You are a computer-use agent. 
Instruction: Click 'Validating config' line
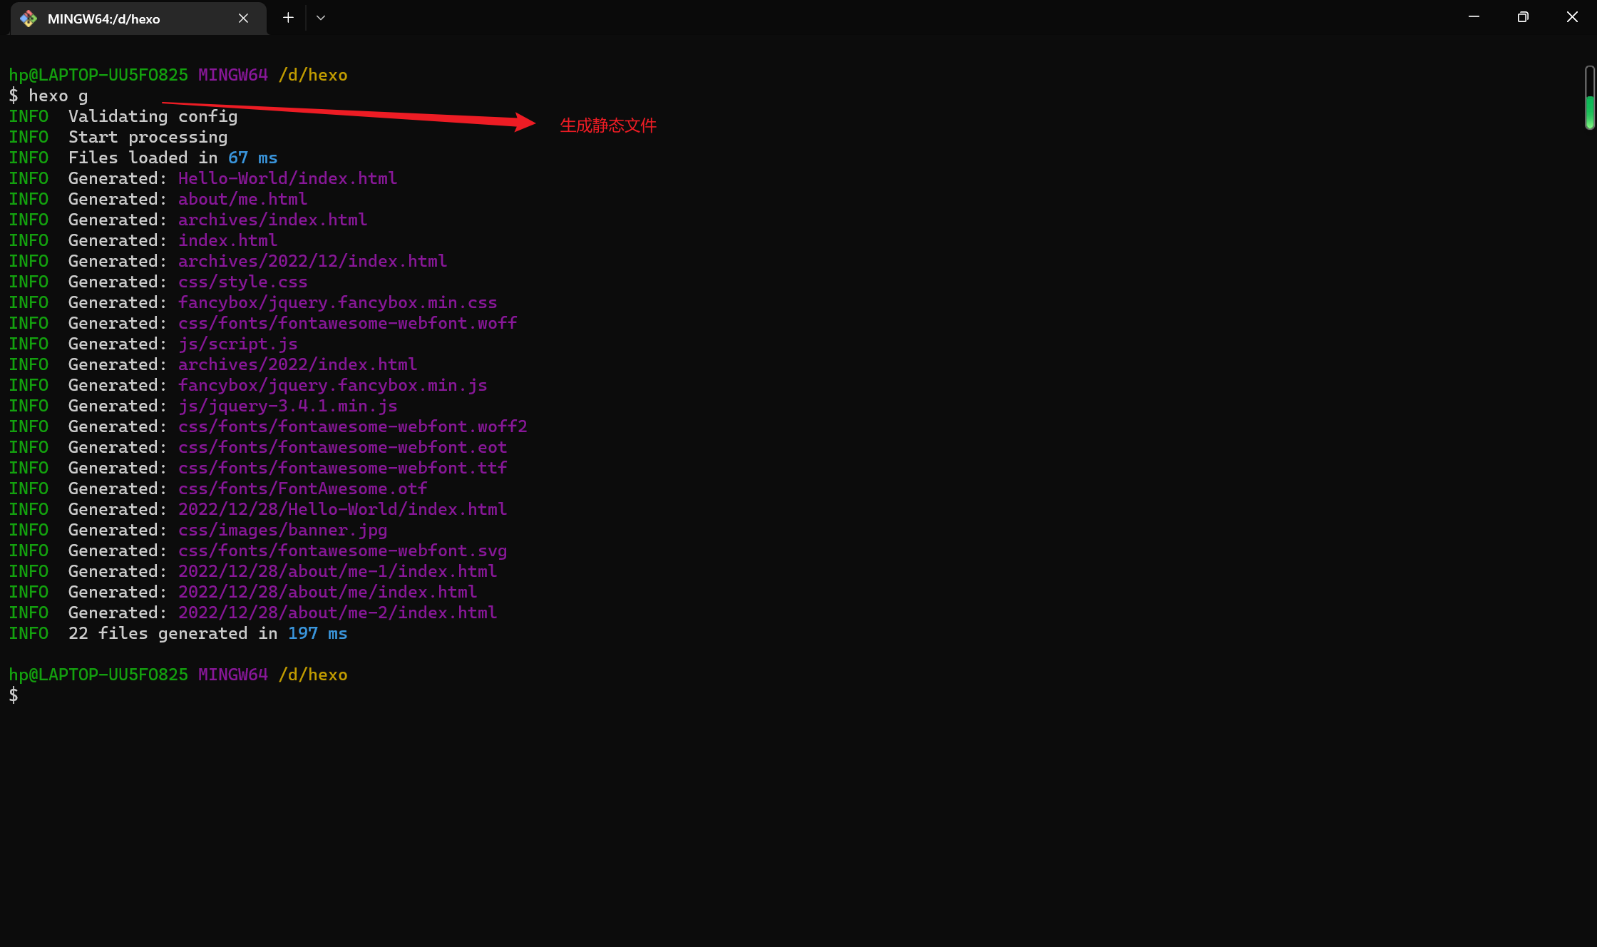(x=153, y=117)
